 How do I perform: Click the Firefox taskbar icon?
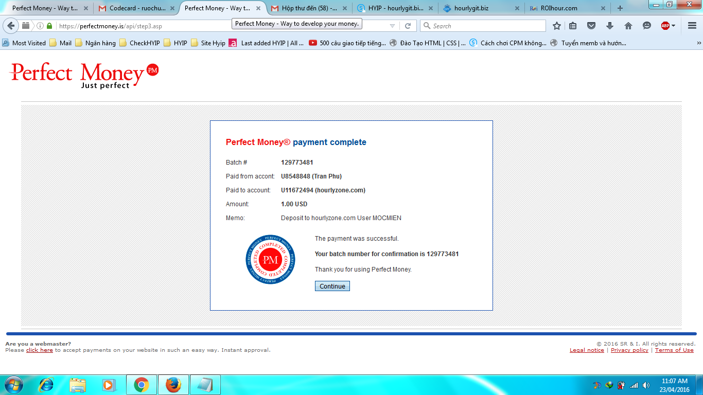[173, 385]
